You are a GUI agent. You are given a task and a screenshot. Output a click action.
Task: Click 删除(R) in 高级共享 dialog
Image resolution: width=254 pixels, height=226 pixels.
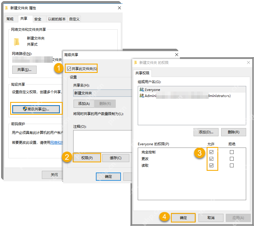click(x=105, y=104)
